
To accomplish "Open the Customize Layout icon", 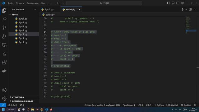I will point(183,3).
